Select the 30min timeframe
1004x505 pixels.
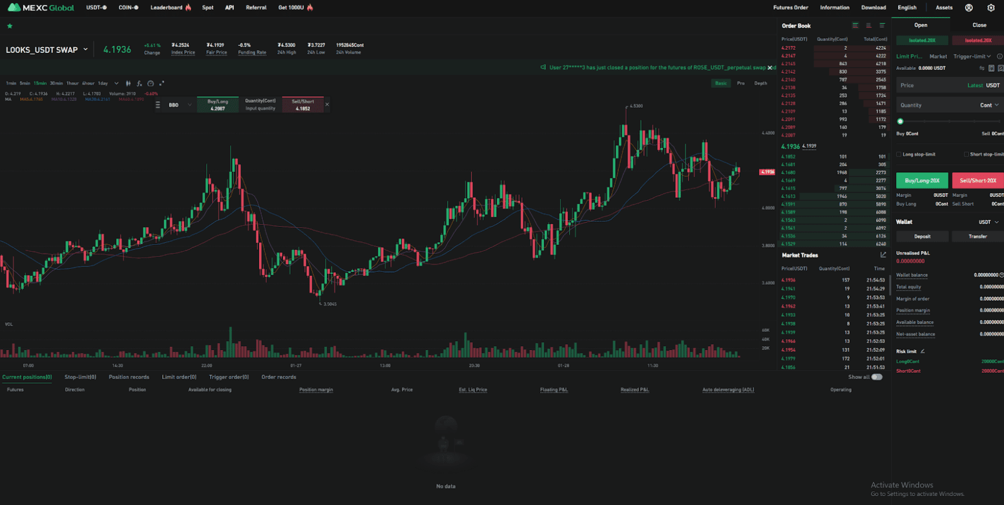[56, 83]
